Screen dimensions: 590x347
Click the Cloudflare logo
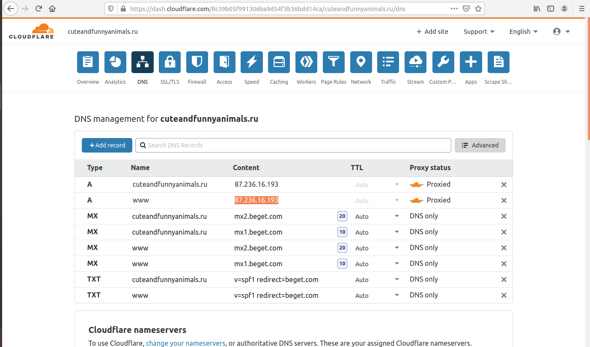pos(31,31)
